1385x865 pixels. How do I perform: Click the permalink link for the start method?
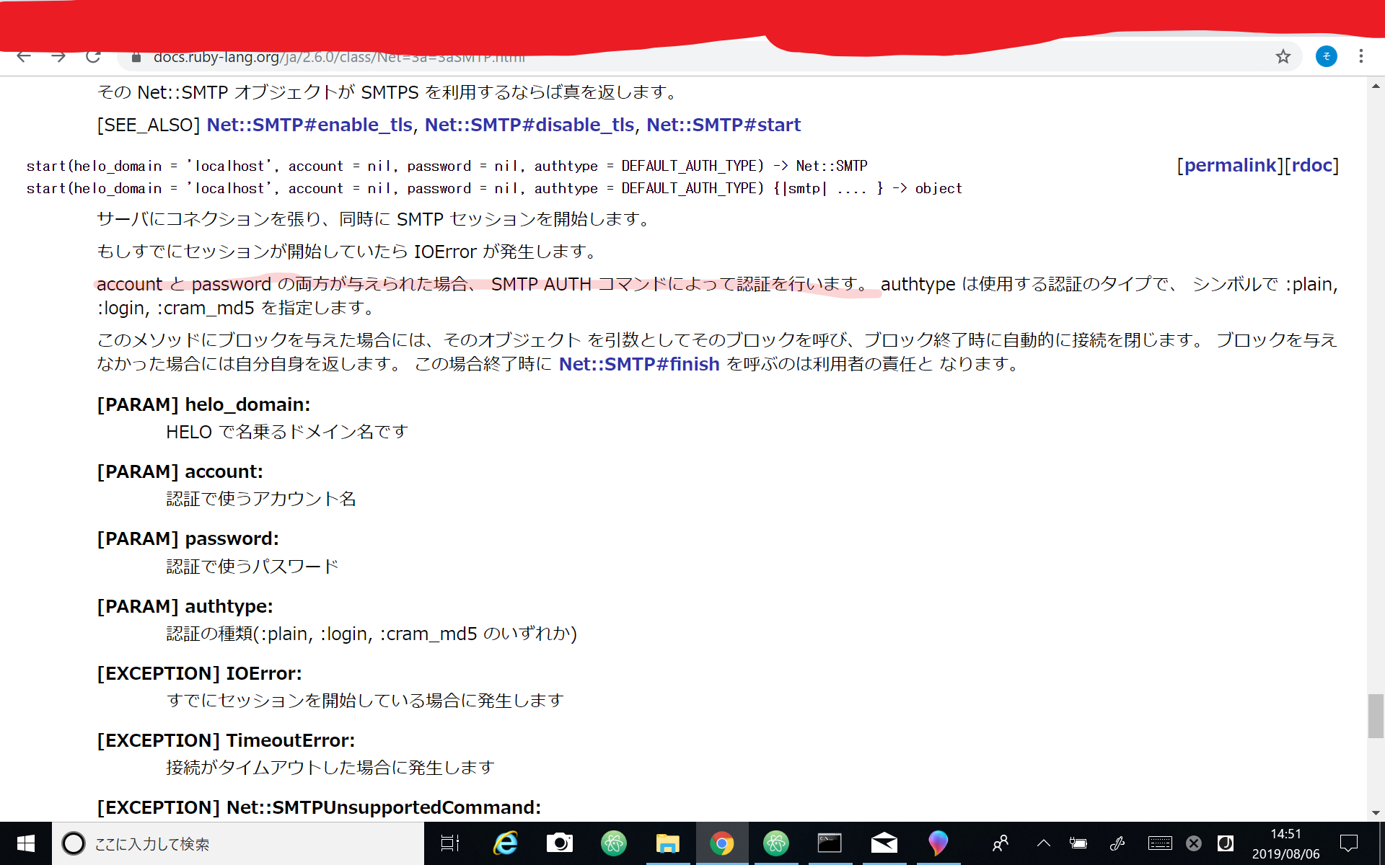(1230, 165)
